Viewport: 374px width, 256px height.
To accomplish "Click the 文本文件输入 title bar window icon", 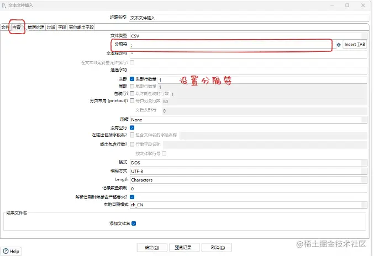I will tap(4, 5).
